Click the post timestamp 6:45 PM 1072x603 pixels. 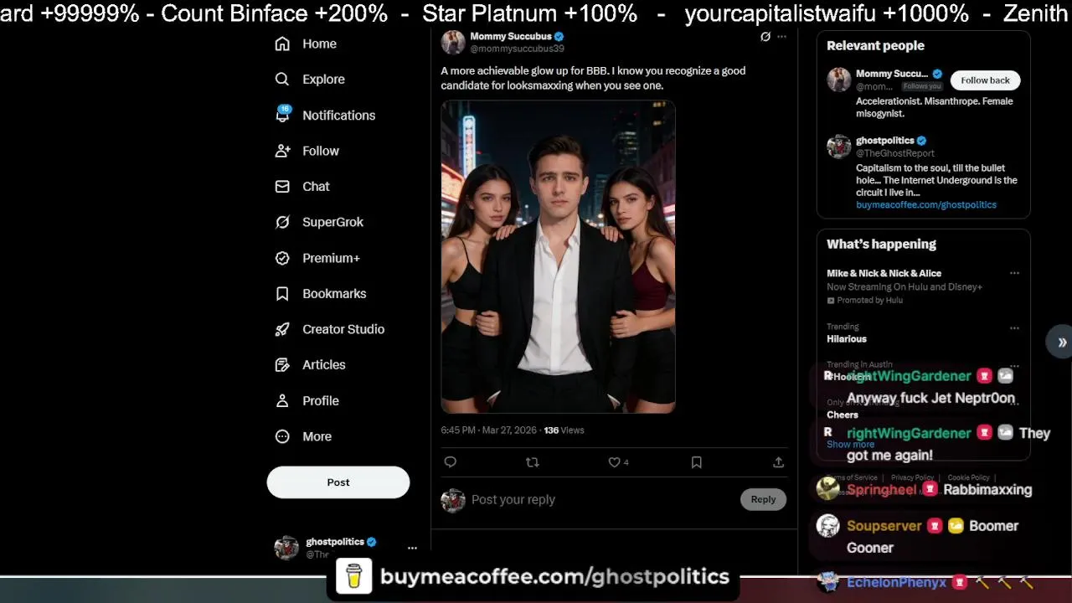[488, 430]
